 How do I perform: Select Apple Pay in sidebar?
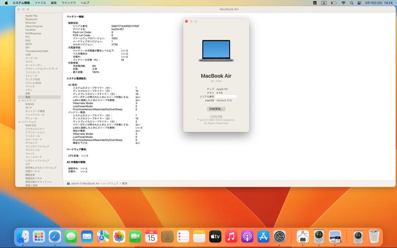31,16
